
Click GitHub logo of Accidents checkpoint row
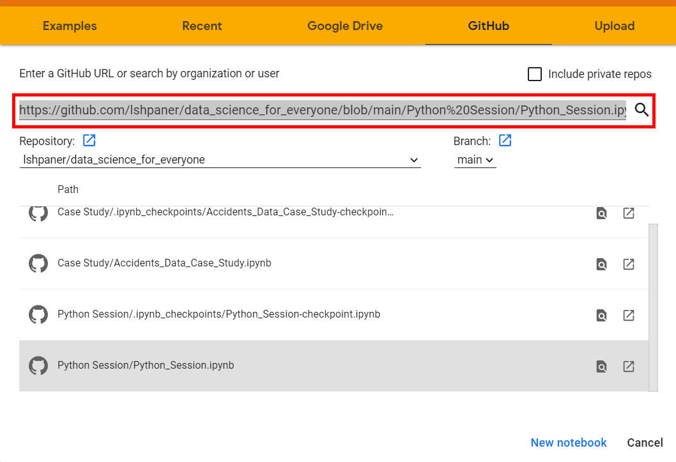[38, 213]
